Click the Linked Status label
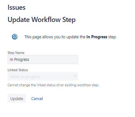135x117 pixels. (x=18, y=70)
